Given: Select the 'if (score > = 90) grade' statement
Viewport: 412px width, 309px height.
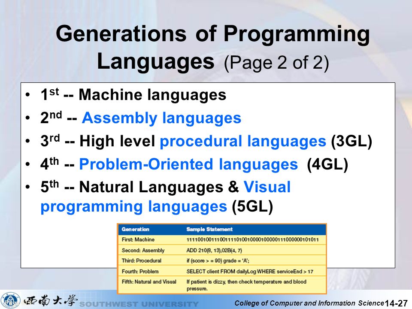Looking at the screenshot, I should pyautogui.click(x=218, y=261).
